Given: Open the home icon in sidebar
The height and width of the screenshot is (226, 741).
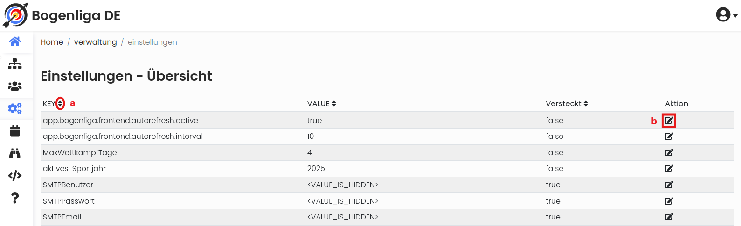Looking at the screenshot, I should click(15, 41).
